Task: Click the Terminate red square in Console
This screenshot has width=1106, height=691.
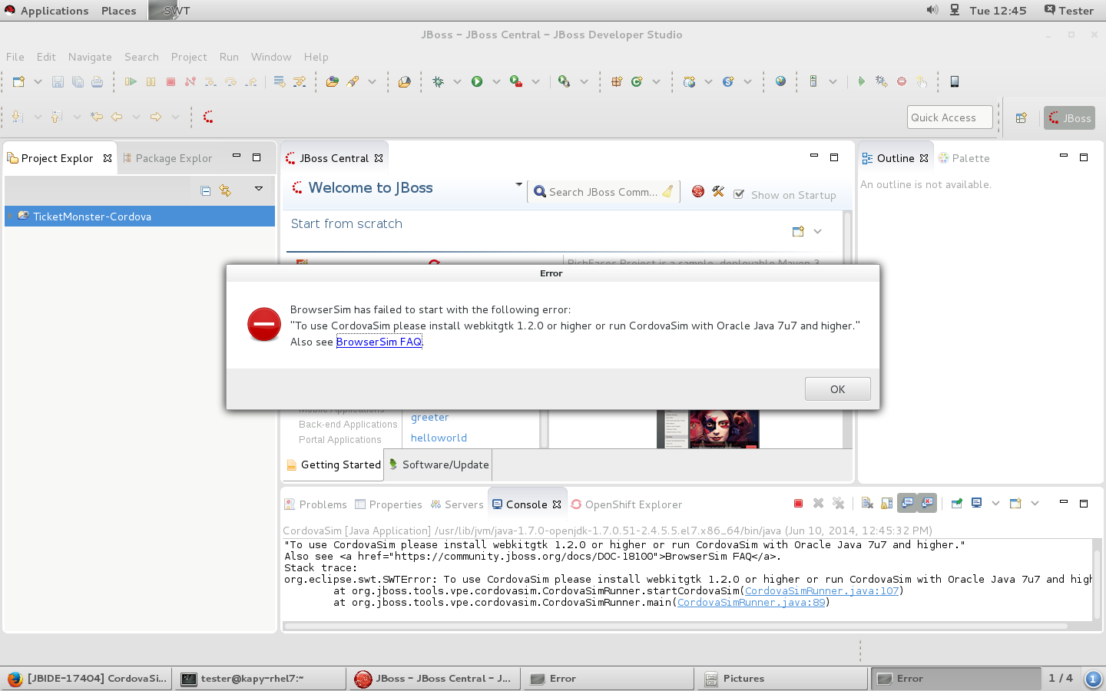Action: coord(798,504)
